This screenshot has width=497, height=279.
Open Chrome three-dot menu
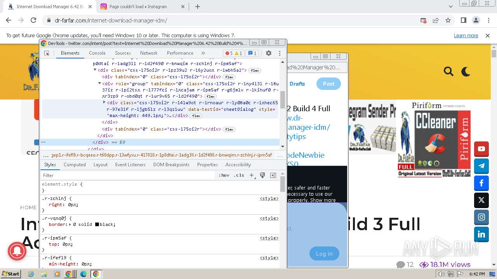pos(488,20)
